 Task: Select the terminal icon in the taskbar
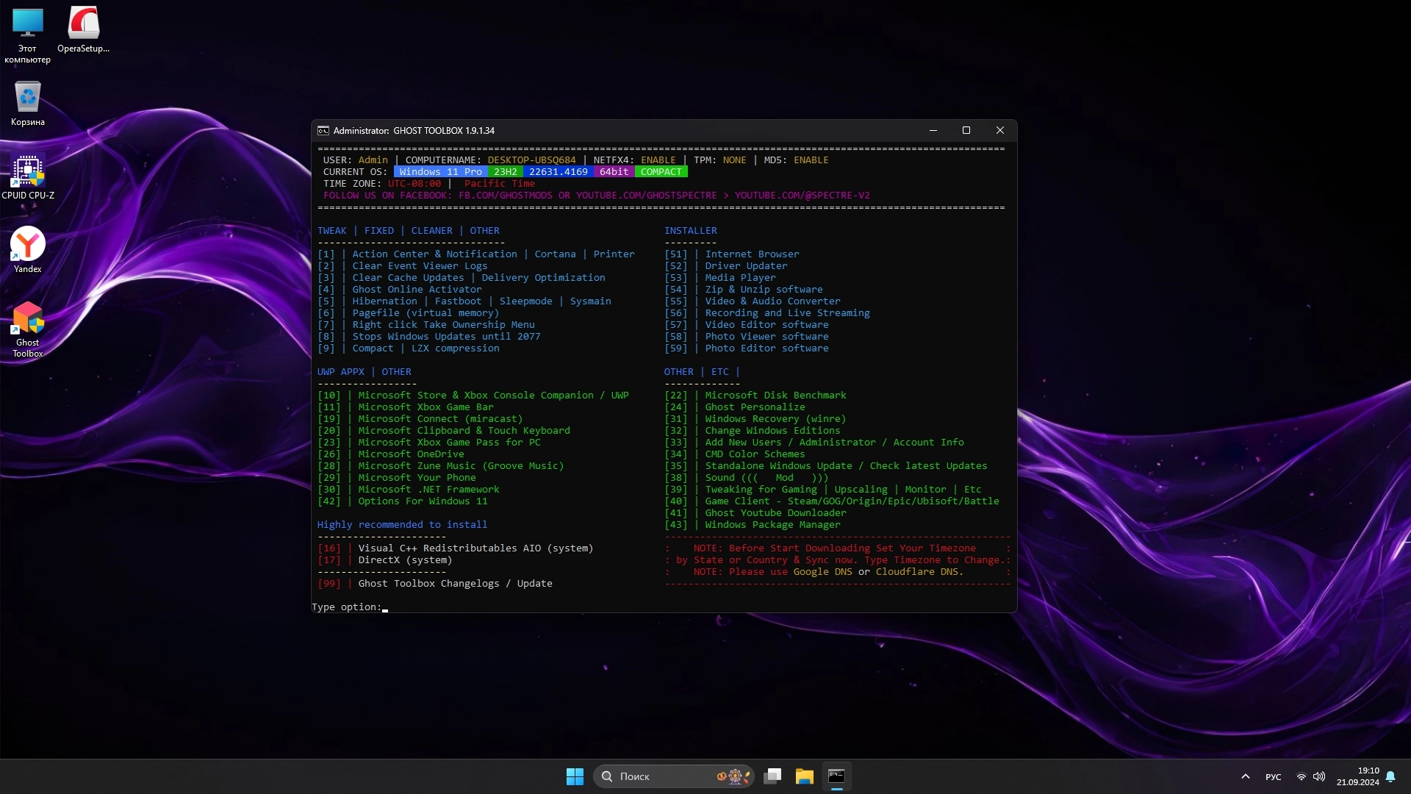(x=836, y=776)
